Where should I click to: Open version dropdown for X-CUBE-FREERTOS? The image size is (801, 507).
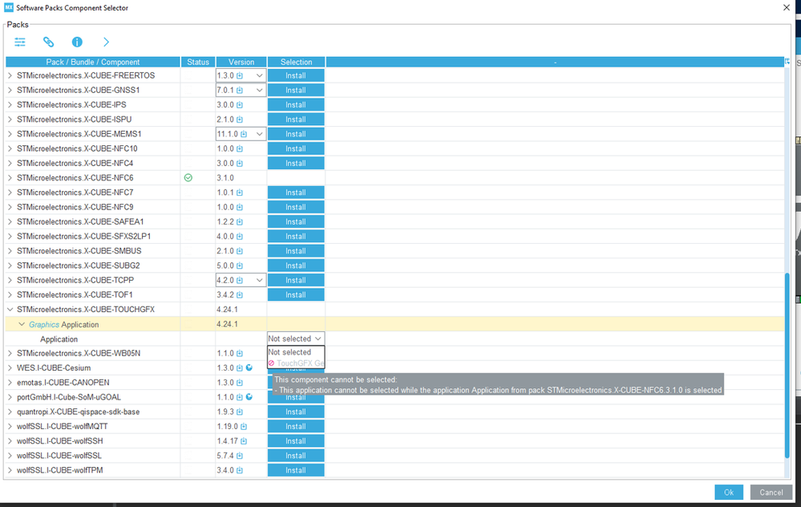click(x=260, y=75)
